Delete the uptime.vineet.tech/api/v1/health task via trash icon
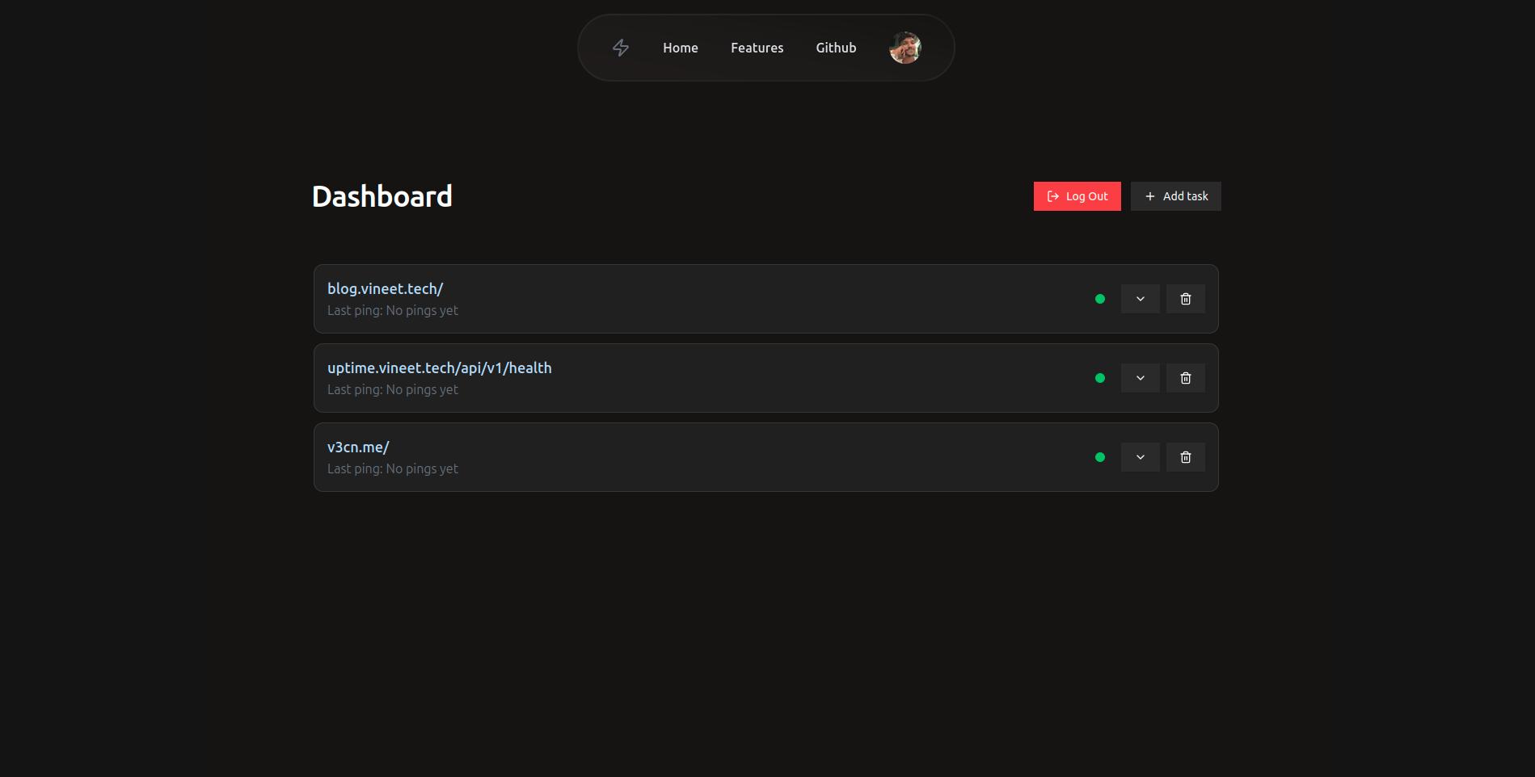This screenshot has height=777, width=1535. coord(1185,378)
